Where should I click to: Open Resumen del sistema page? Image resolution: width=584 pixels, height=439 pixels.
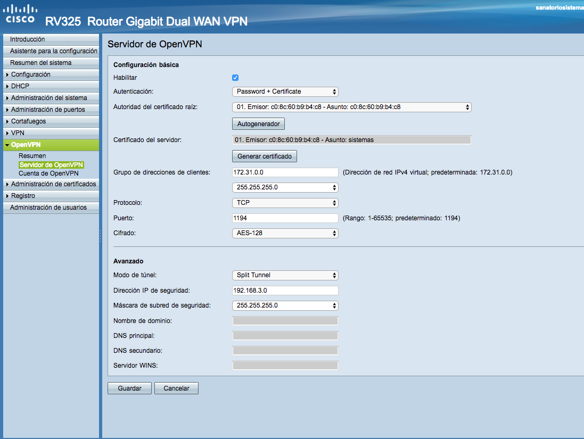pyautogui.click(x=40, y=63)
